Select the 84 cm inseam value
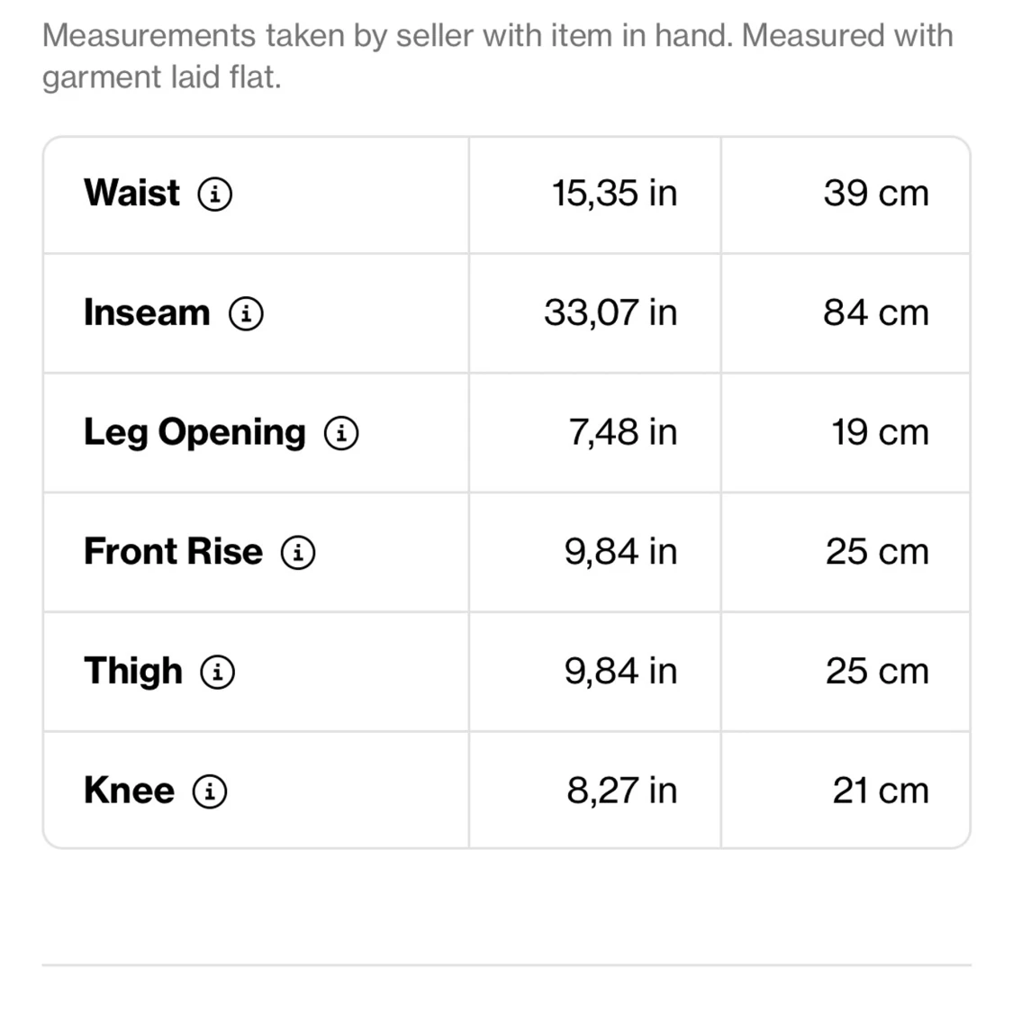The image size is (1013, 1013). click(x=875, y=312)
